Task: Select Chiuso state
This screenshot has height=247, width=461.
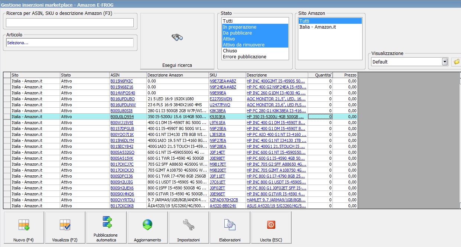Action: click(x=255, y=51)
